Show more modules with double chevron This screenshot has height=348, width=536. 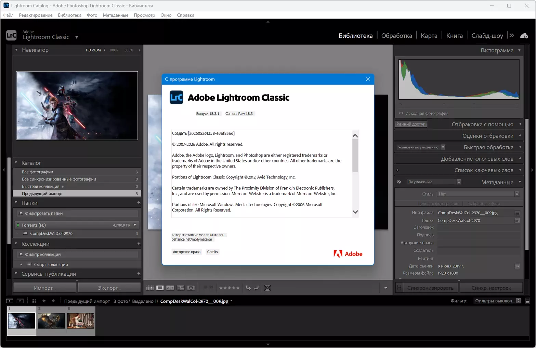click(512, 35)
